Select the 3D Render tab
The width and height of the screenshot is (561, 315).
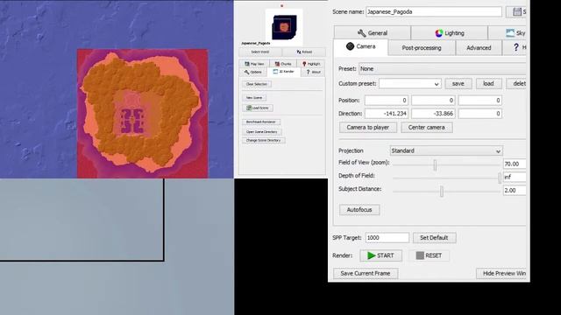(284, 72)
